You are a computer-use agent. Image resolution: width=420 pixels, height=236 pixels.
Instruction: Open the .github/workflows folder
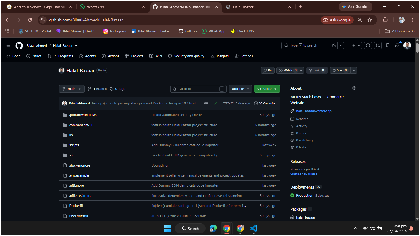(x=83, y=115)
